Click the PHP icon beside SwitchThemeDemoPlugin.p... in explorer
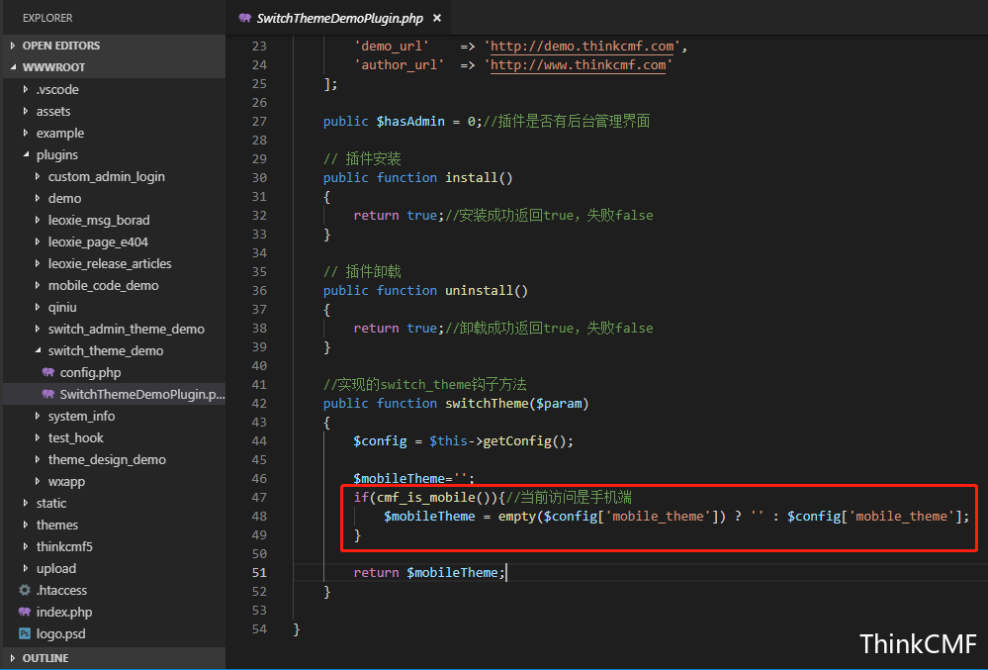This screenshot has height=670, width=988. coord(47,394)
